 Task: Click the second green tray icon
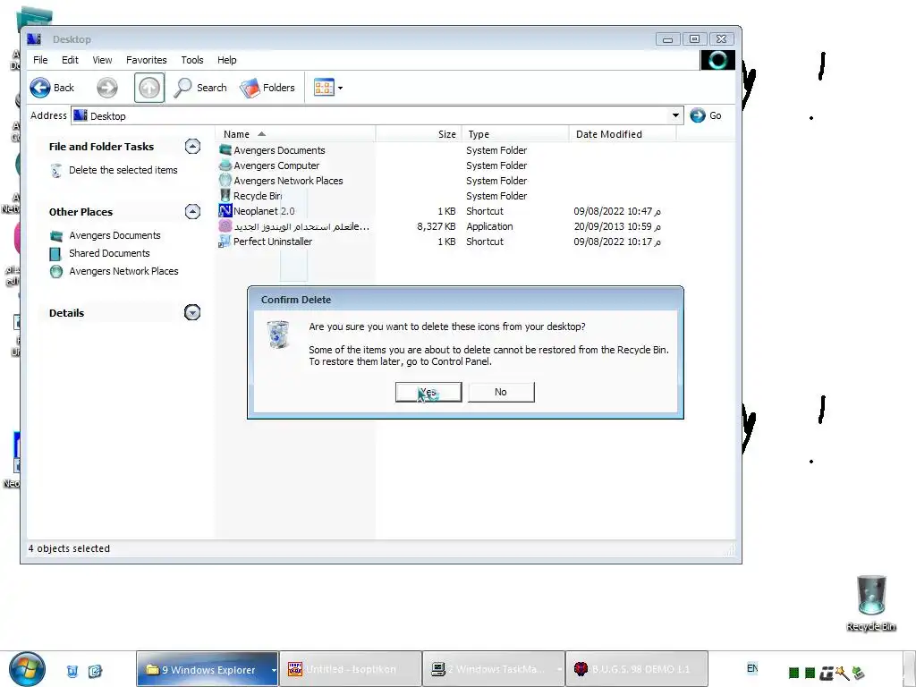(810, 673)
